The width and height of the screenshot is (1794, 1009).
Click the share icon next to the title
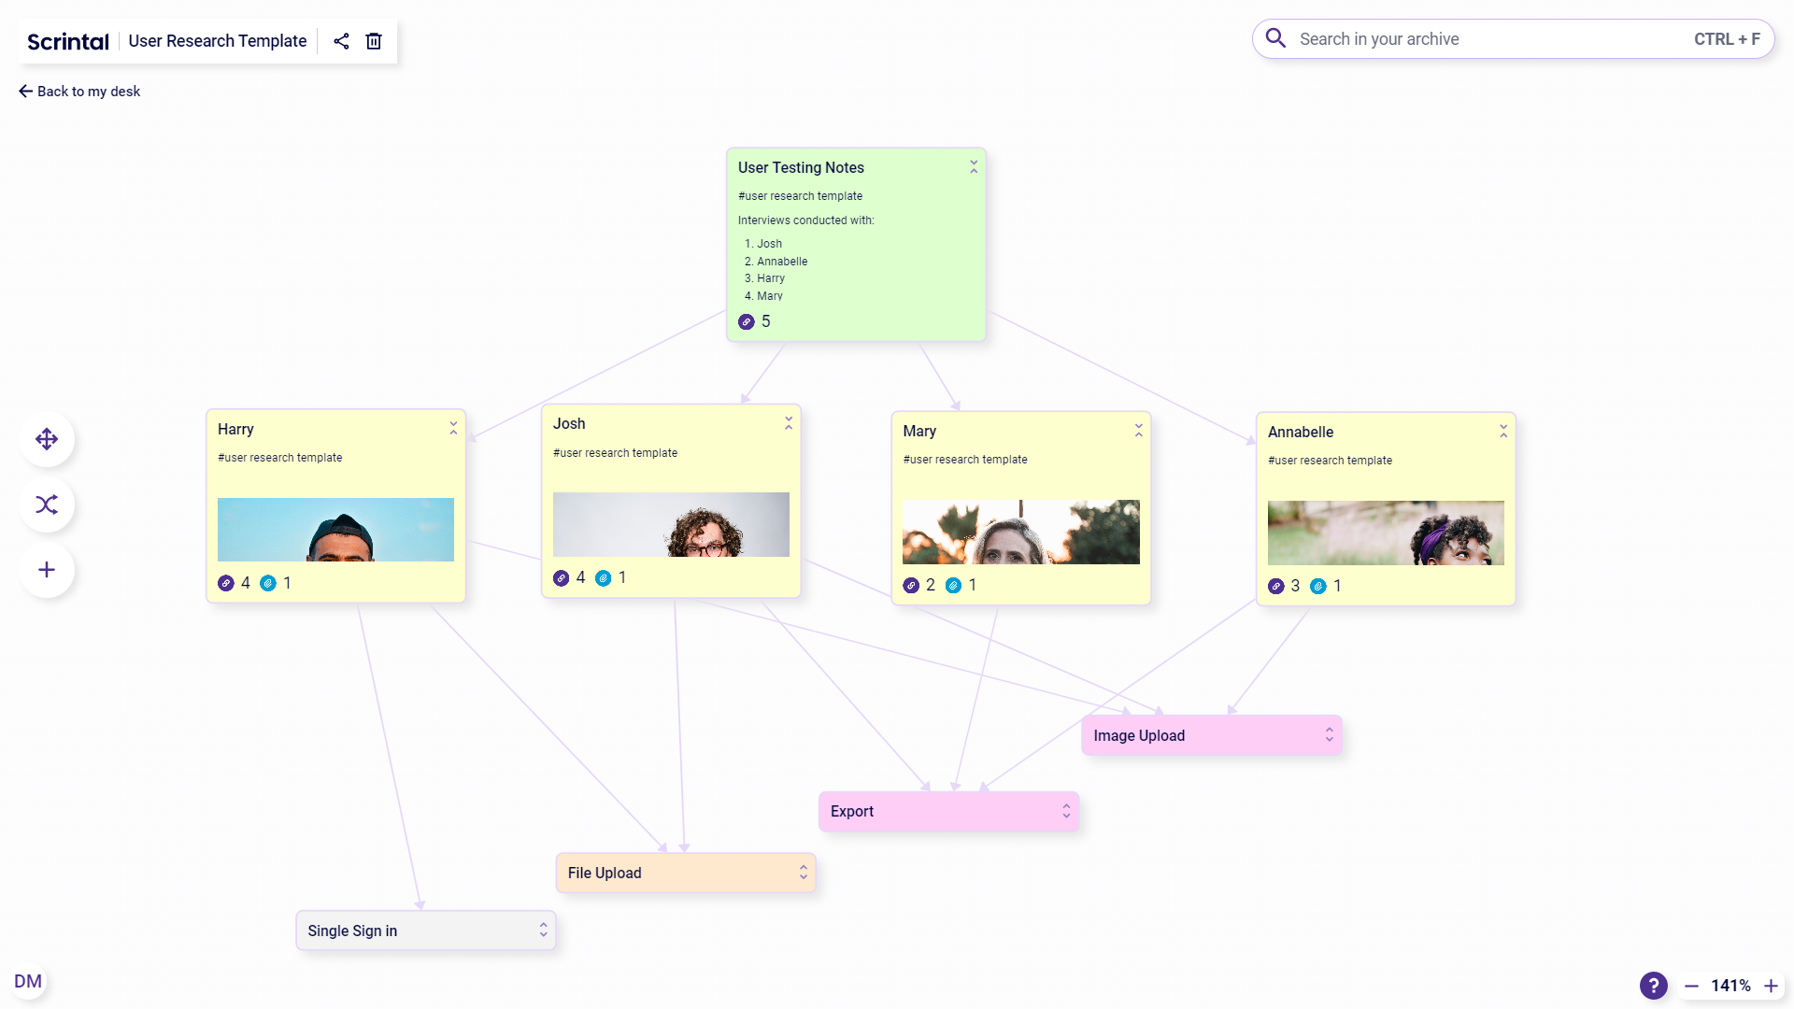340,41
